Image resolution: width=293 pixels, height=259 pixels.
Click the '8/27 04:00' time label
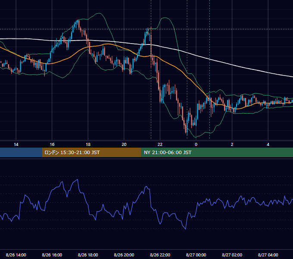268,255
